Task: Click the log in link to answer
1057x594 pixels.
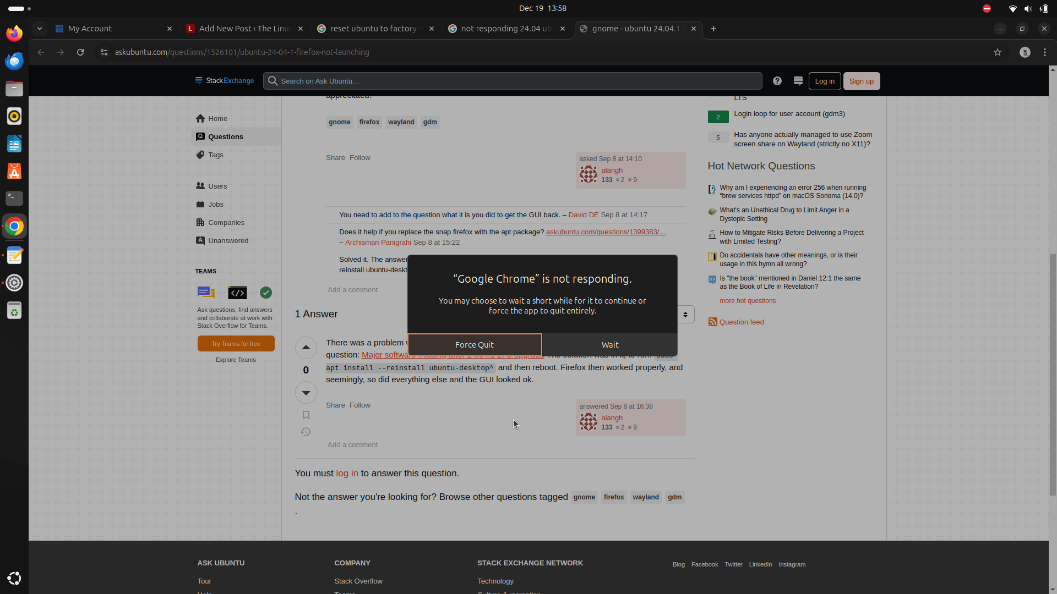Action: [x=347, y=473]
